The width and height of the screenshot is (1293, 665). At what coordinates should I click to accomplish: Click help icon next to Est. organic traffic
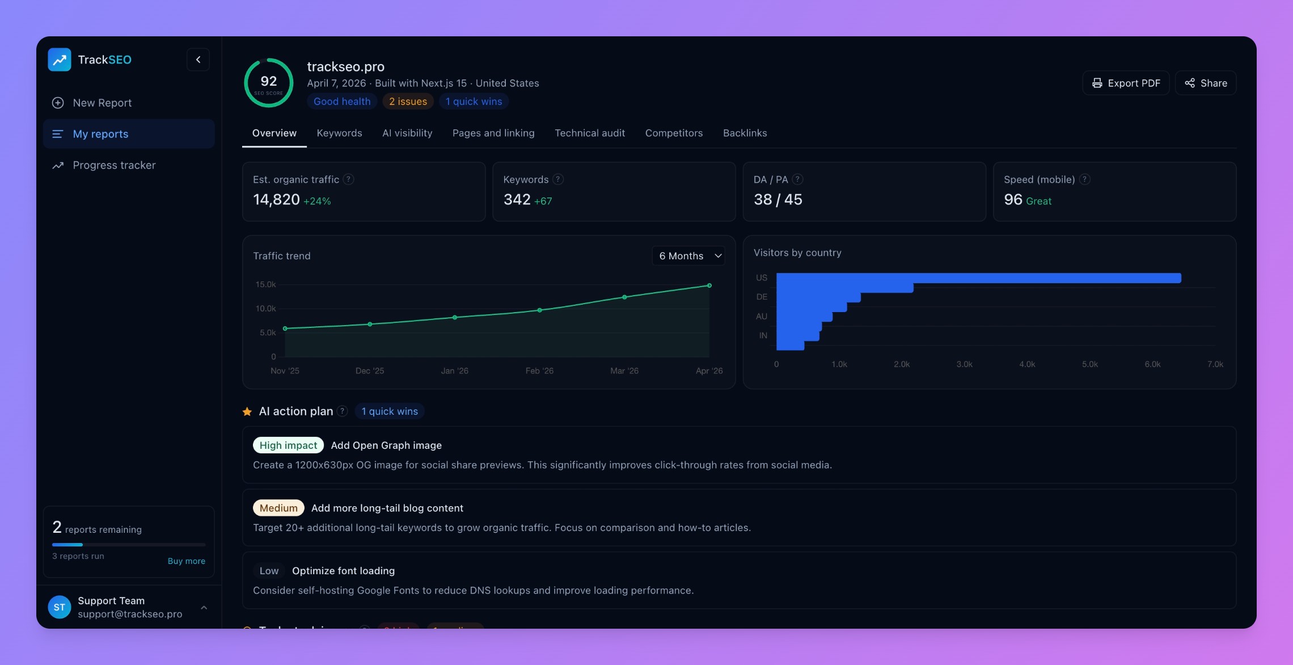[x=349, y=179]
